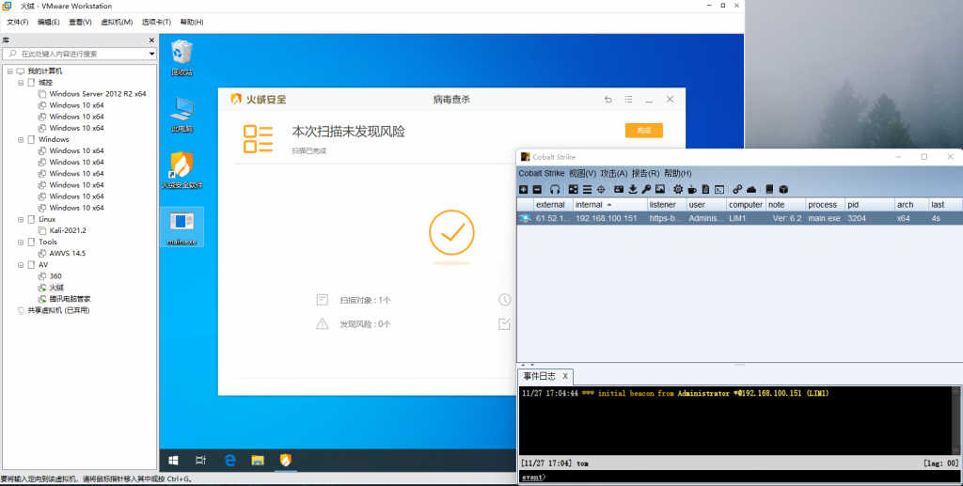Collapse the Linux folder in the library tree
The height and width of the screenshot is (486, 963).
click(x=21, y=219)
